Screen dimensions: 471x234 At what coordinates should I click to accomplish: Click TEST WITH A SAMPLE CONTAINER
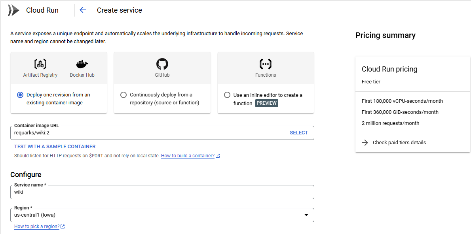coord(55,147)
